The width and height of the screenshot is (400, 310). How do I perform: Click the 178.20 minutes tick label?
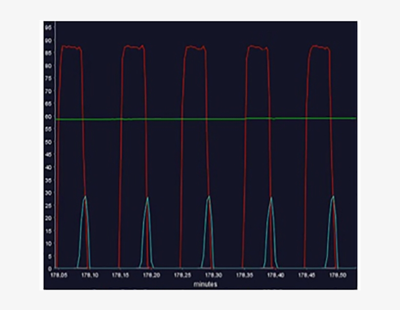(x=151, y=274)
